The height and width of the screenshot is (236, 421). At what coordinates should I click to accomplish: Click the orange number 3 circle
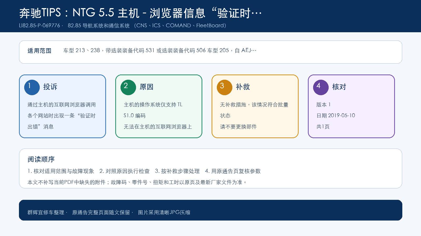pos(224,87)
